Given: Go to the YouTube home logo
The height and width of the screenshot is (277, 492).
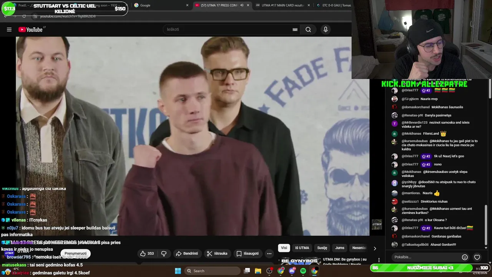Looking at the screenshot, I should pyautogui.click(x=30, y=30).
